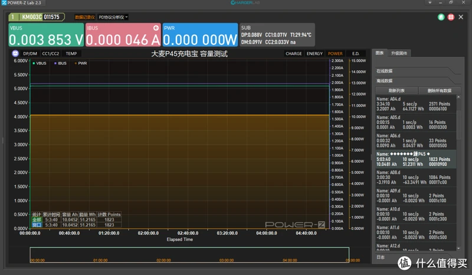
Task: Switch chart to E.D. view
Action: [356, 54]
